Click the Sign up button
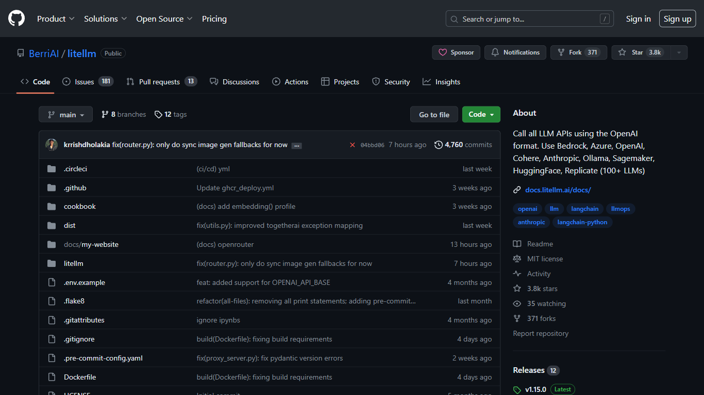This screenshot has width=704, height=395. coord(677,19)
